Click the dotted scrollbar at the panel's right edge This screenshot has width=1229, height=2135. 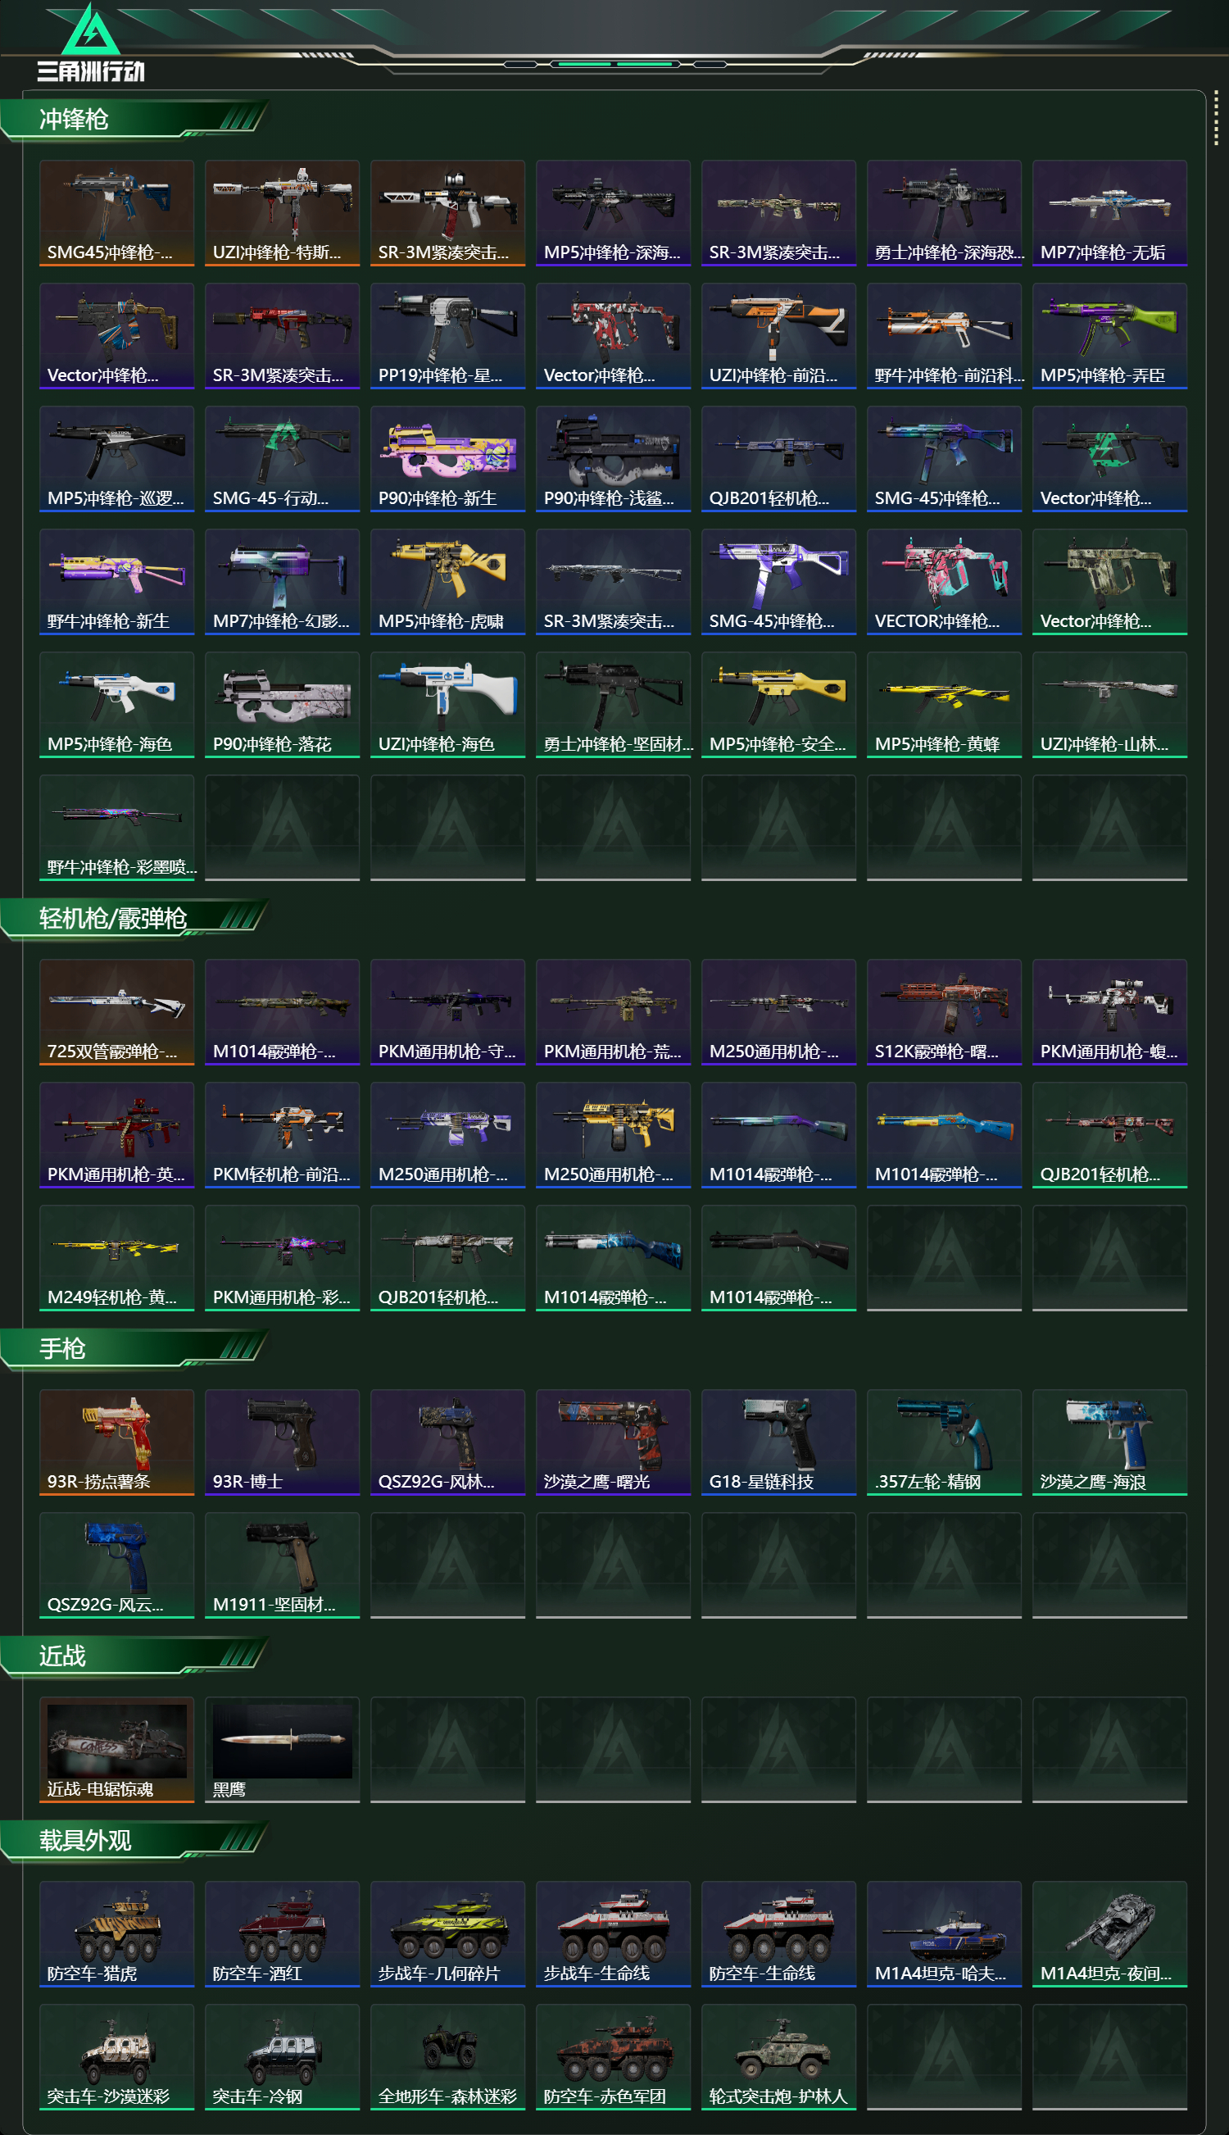[x=1216, y=118]
